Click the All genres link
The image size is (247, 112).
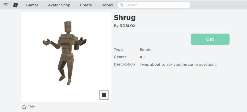click(142, 57)
